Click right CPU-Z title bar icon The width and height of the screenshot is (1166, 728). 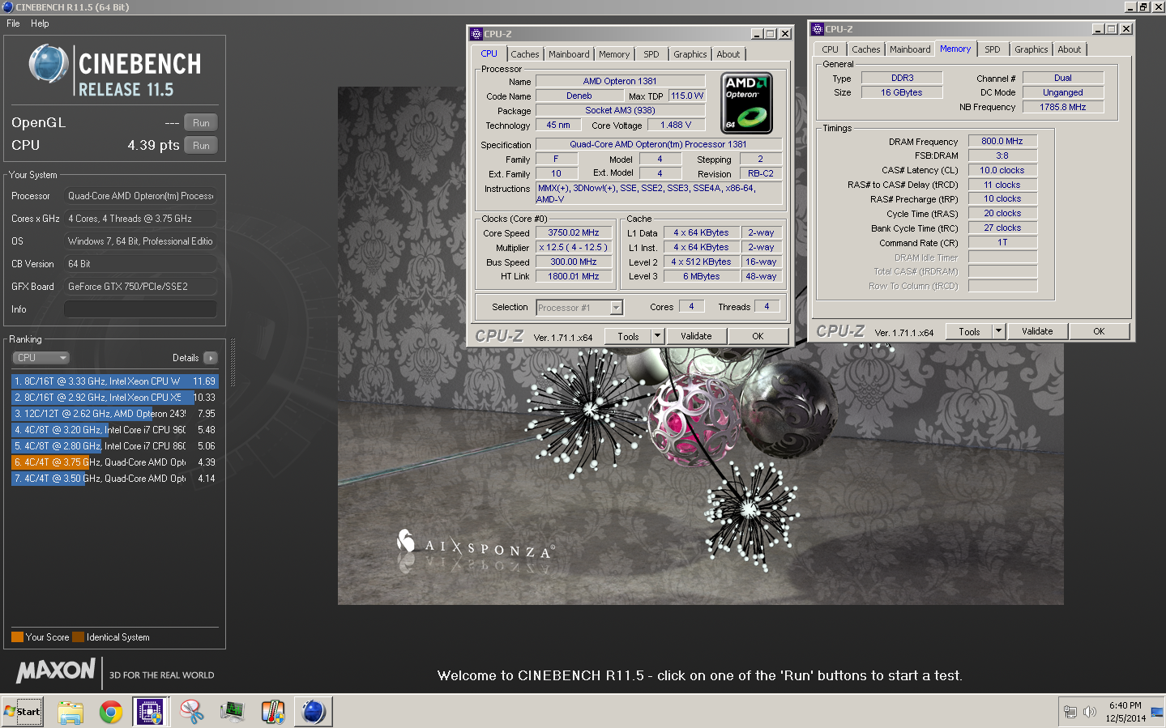[x=818, y=29]
